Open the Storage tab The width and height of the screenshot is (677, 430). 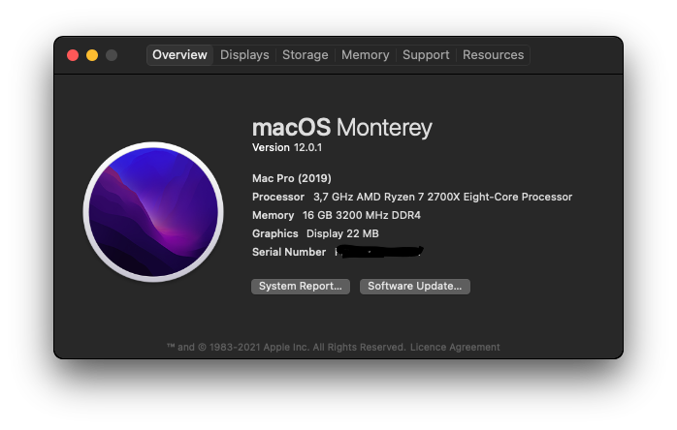(x=305, y=55)
